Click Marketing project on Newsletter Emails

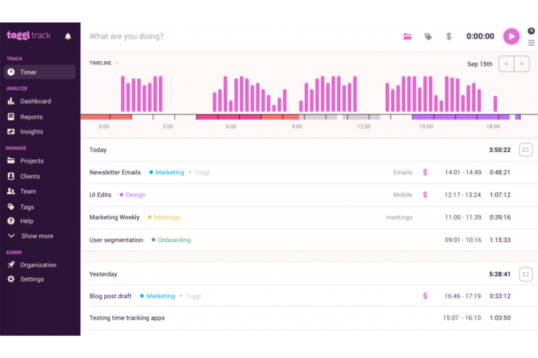click(x=170, y=172)
